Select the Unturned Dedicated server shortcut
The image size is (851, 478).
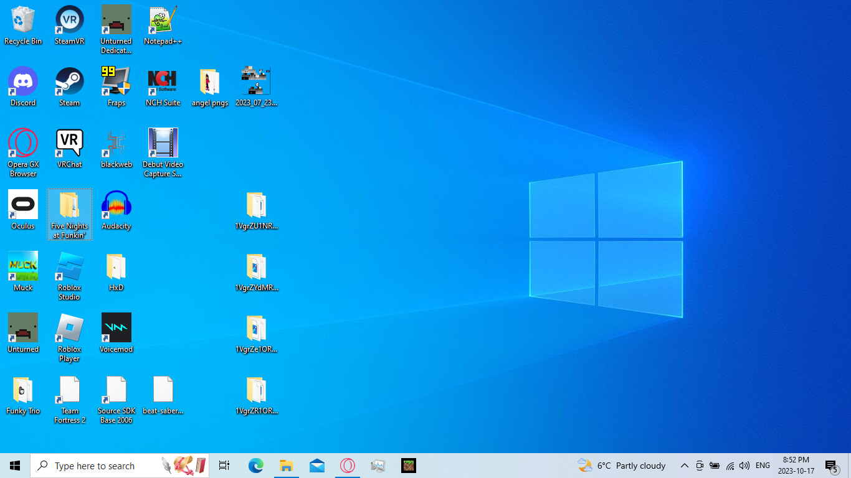click(116, 30)
